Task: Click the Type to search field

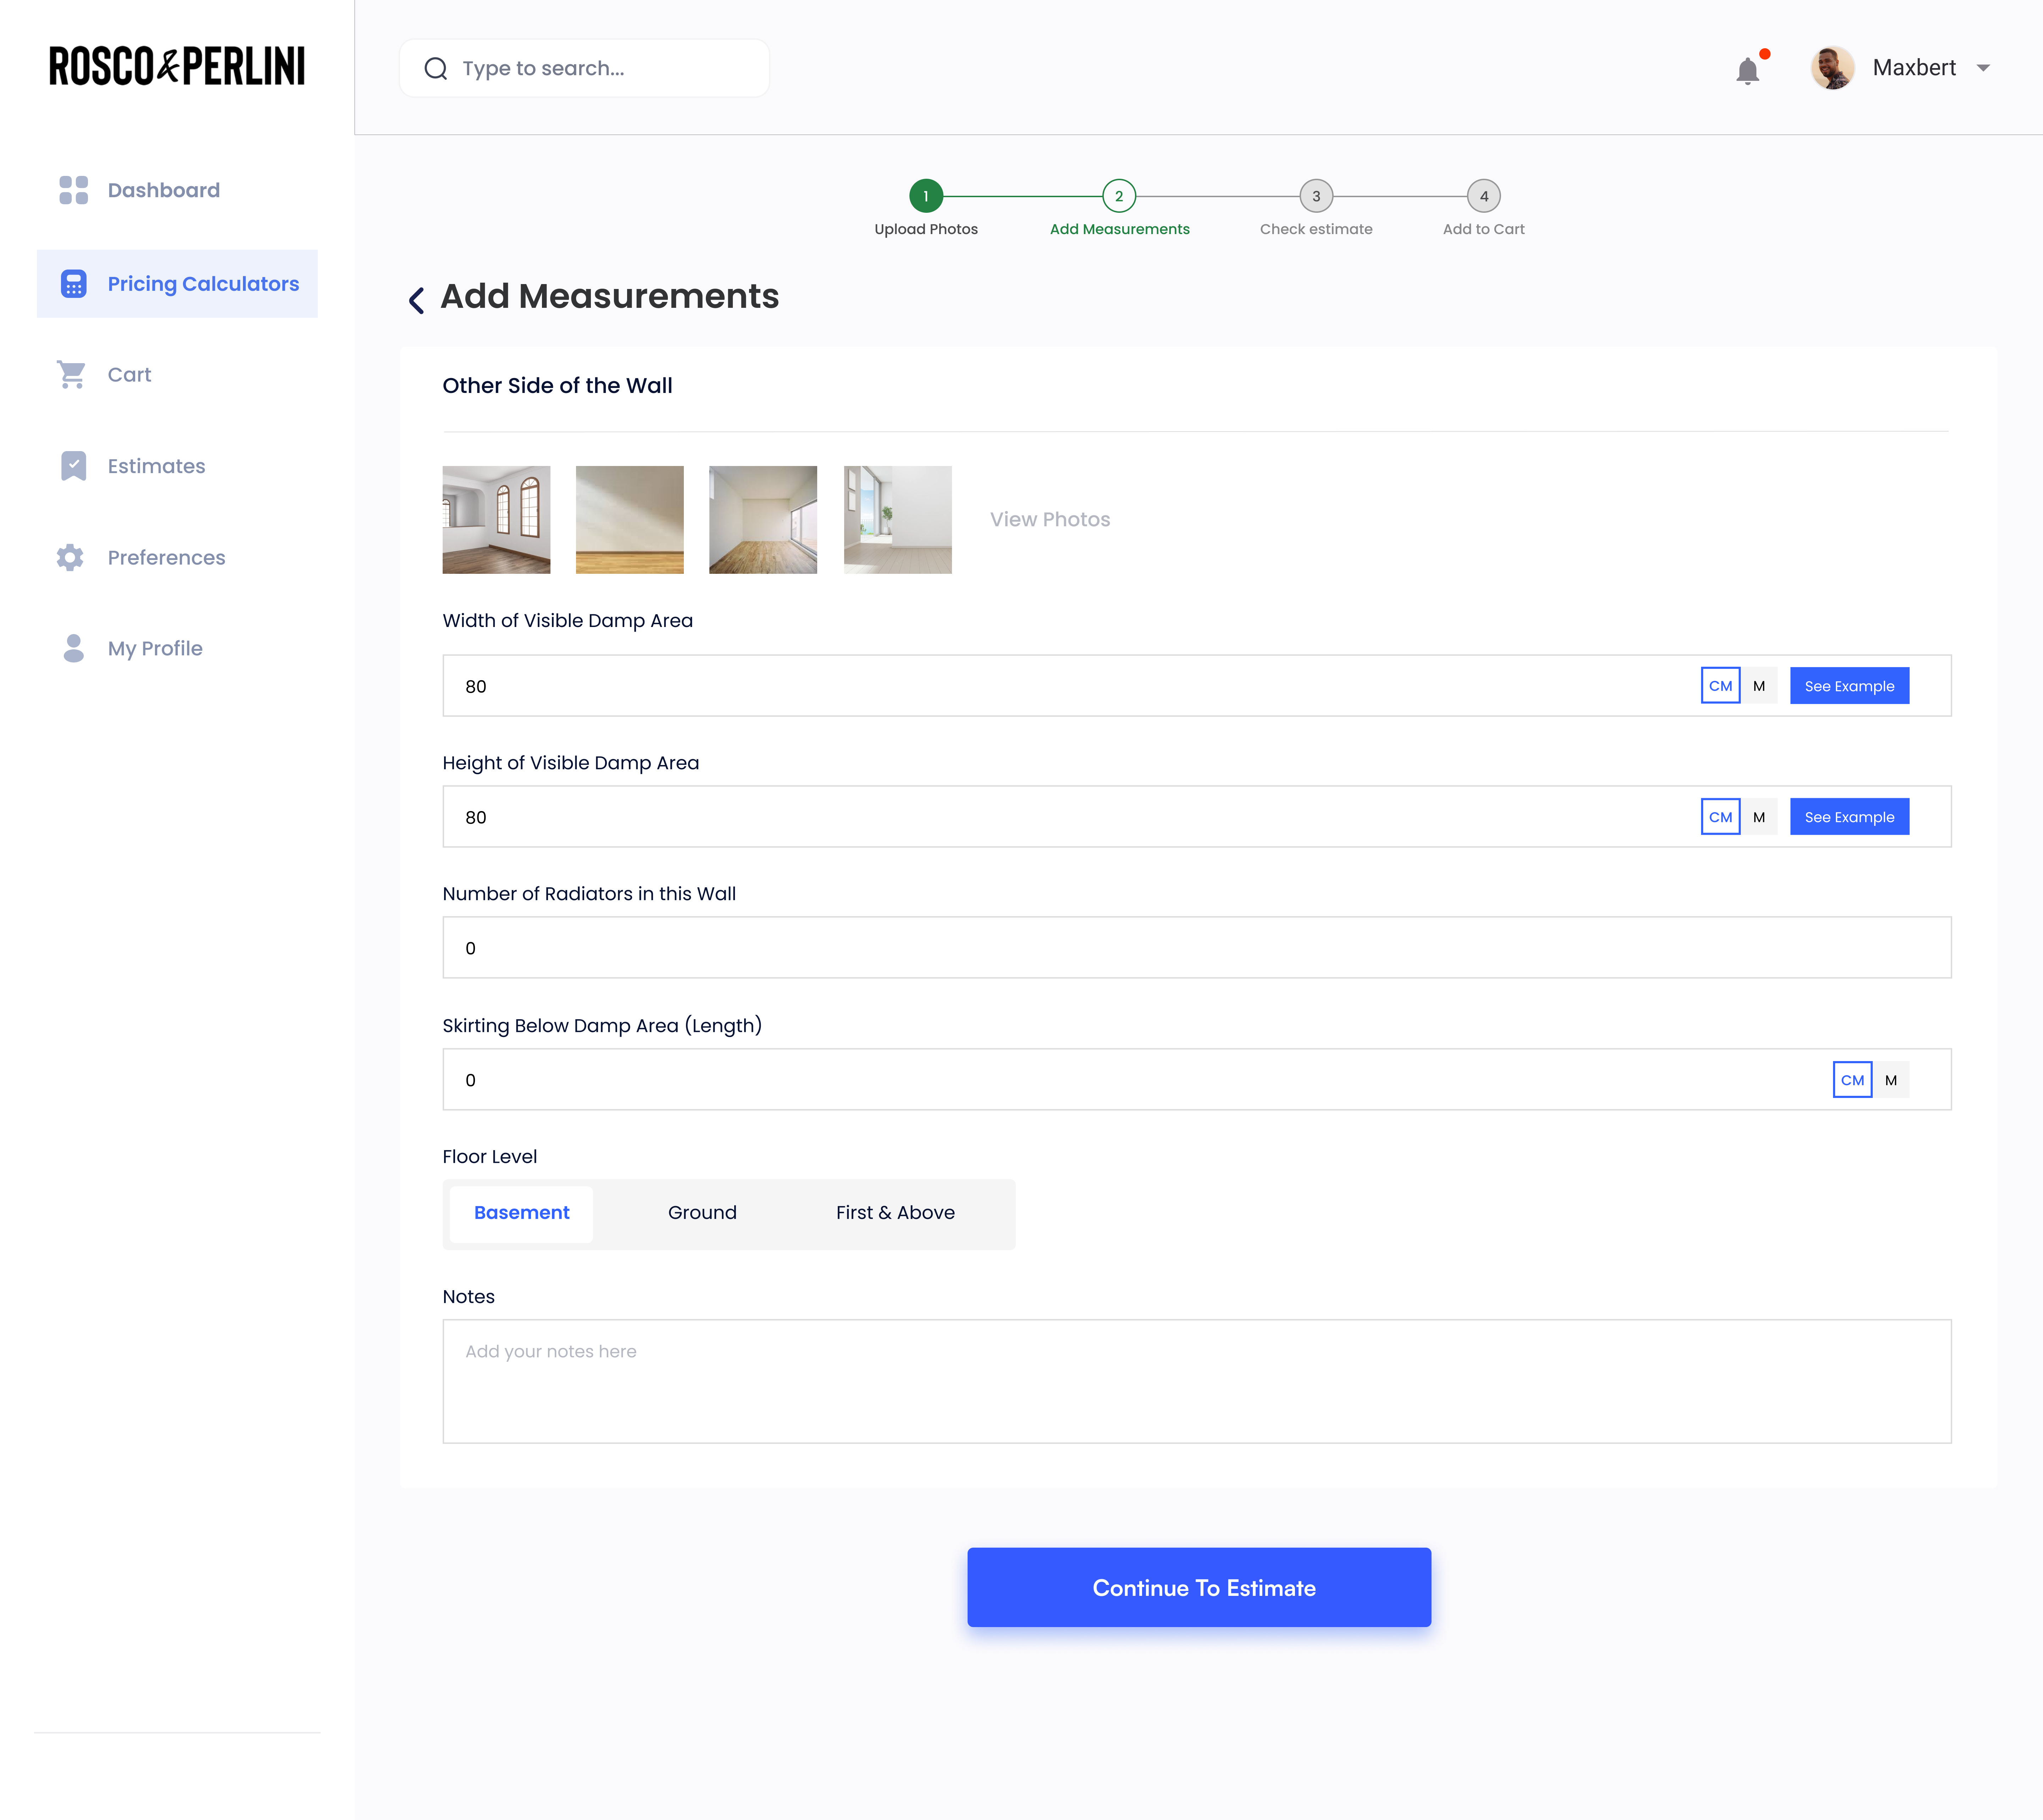Action: click(584, 68)
